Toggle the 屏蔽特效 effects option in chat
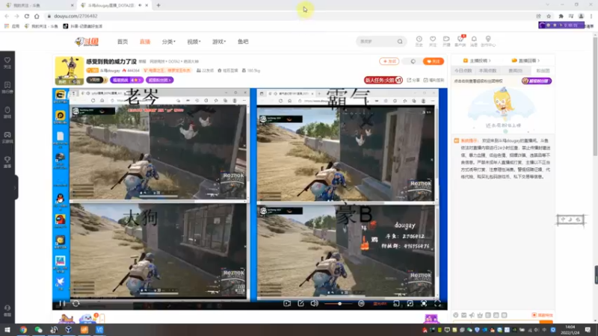 click(x=543, y=315)
